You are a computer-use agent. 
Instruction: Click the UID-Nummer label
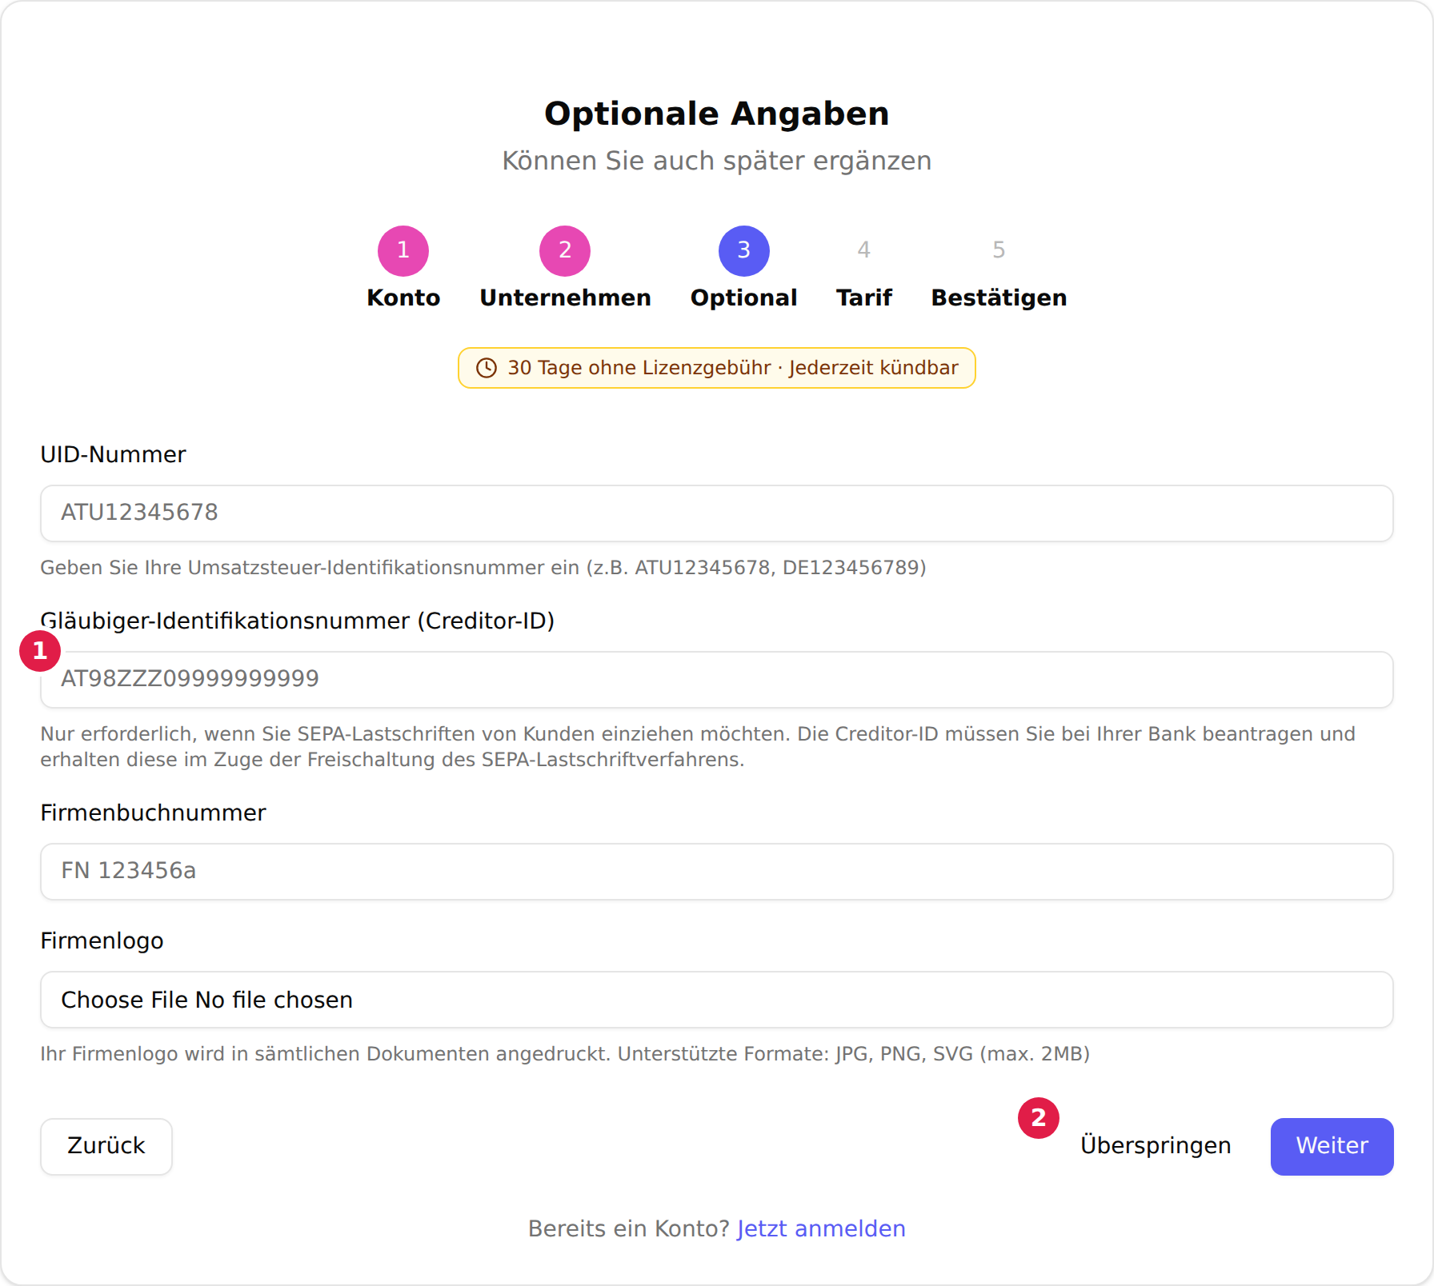coord(113,454)
